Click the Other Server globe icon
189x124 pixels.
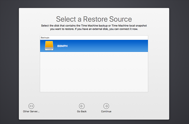pos(31,106)
